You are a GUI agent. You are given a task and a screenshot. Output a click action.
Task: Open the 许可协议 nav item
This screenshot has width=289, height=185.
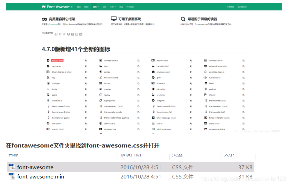tap(130, 7)
